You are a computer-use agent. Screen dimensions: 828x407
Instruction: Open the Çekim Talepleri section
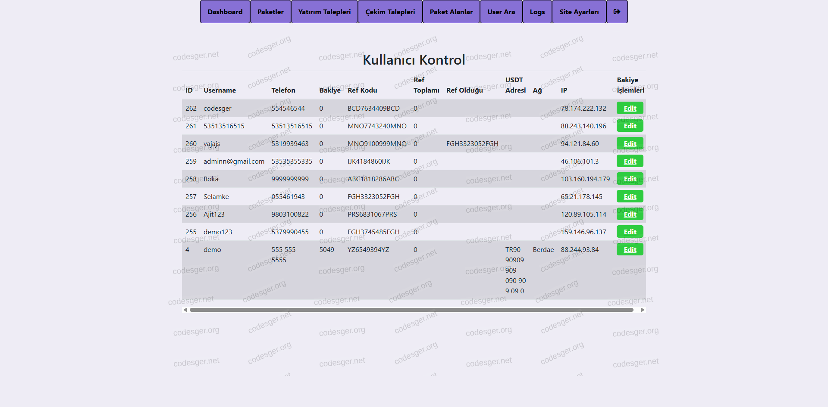coord(390,12)
